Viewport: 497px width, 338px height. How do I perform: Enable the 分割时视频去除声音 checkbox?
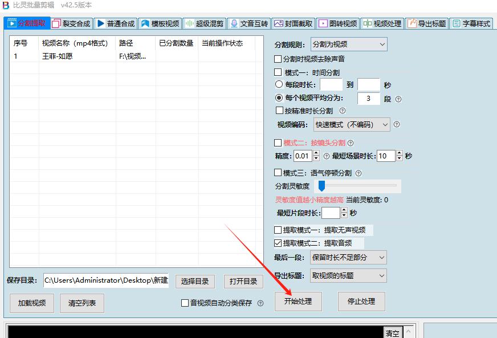tap(278, 59)
